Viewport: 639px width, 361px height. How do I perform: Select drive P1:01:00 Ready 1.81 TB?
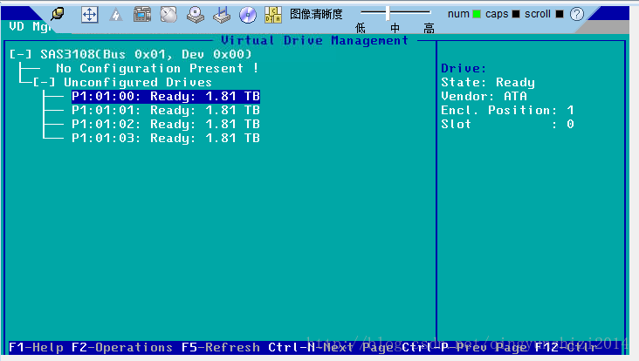(x=166, y=97)
